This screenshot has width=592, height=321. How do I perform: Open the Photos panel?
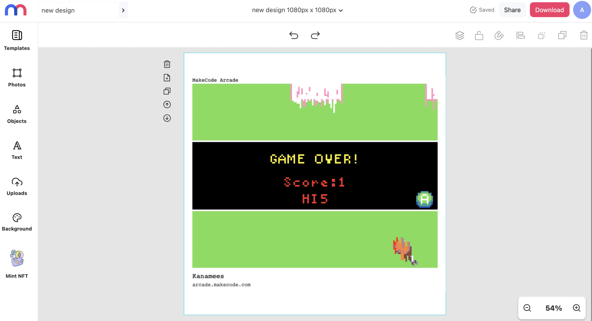click(x=17, y=77)
